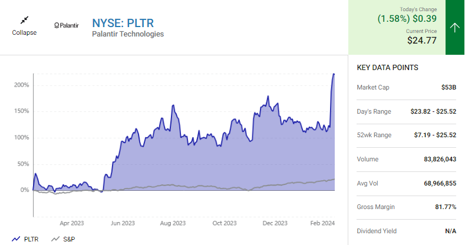Click the current price $24.77

422,40
